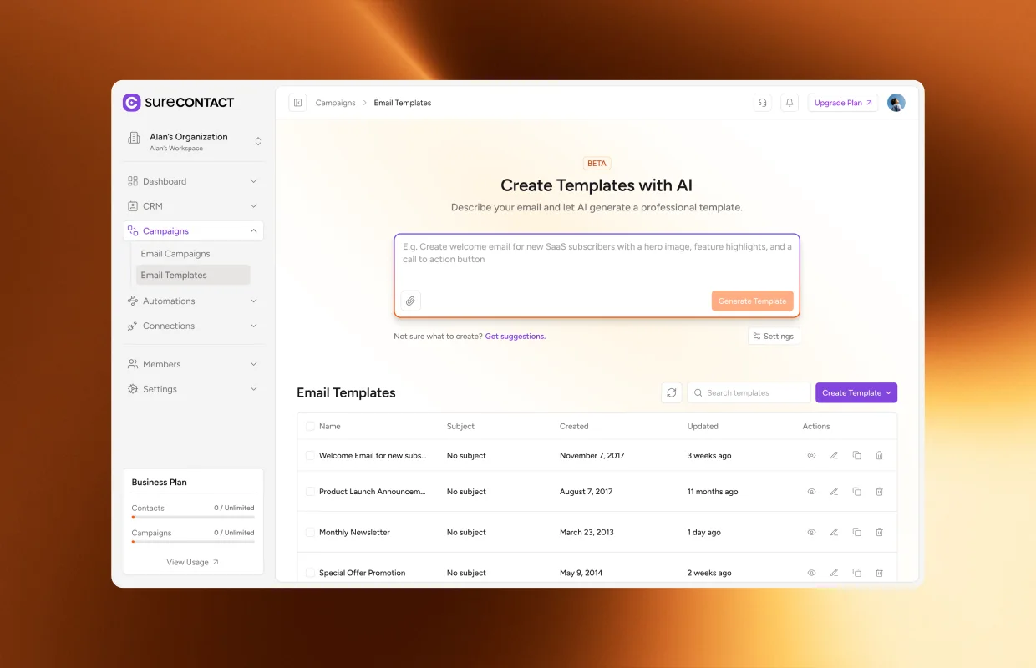Toggle the sidebar panel icon

click(297, 103)
